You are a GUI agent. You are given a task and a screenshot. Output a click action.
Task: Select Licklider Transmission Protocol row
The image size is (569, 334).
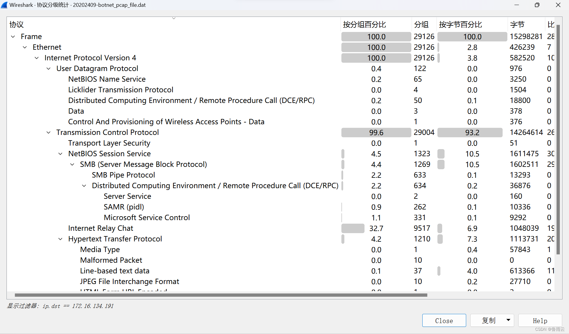pyautogui.click(x=281, y=90)
